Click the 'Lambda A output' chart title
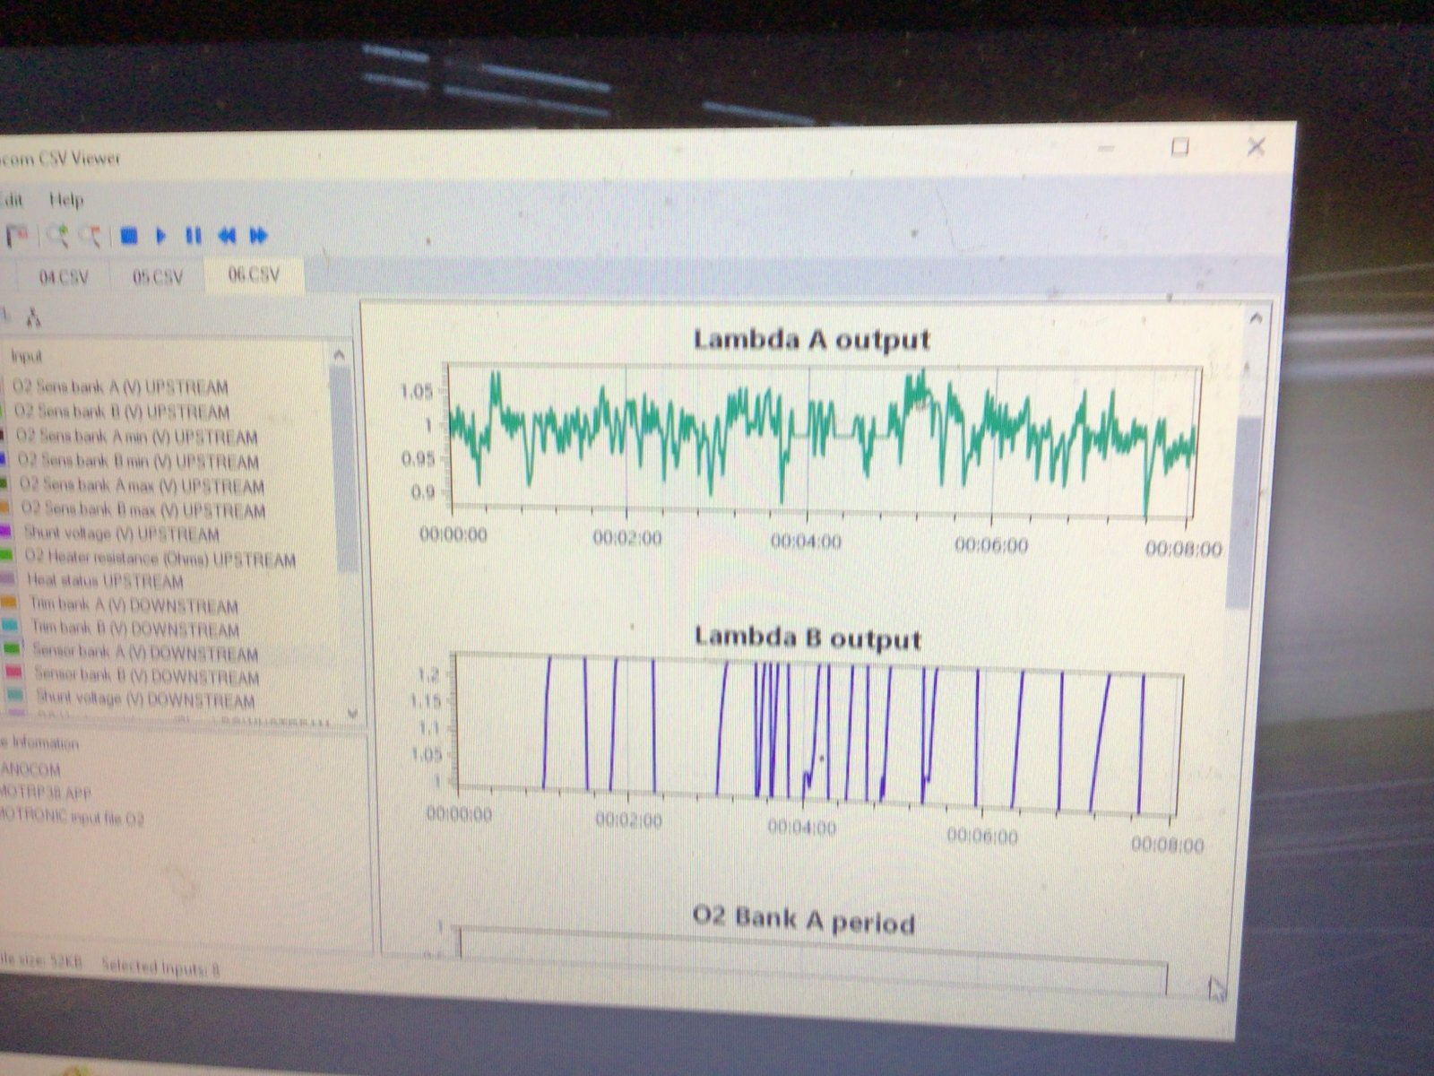1434x1076 pixels. pyautogui.click(x=812, y=340)
